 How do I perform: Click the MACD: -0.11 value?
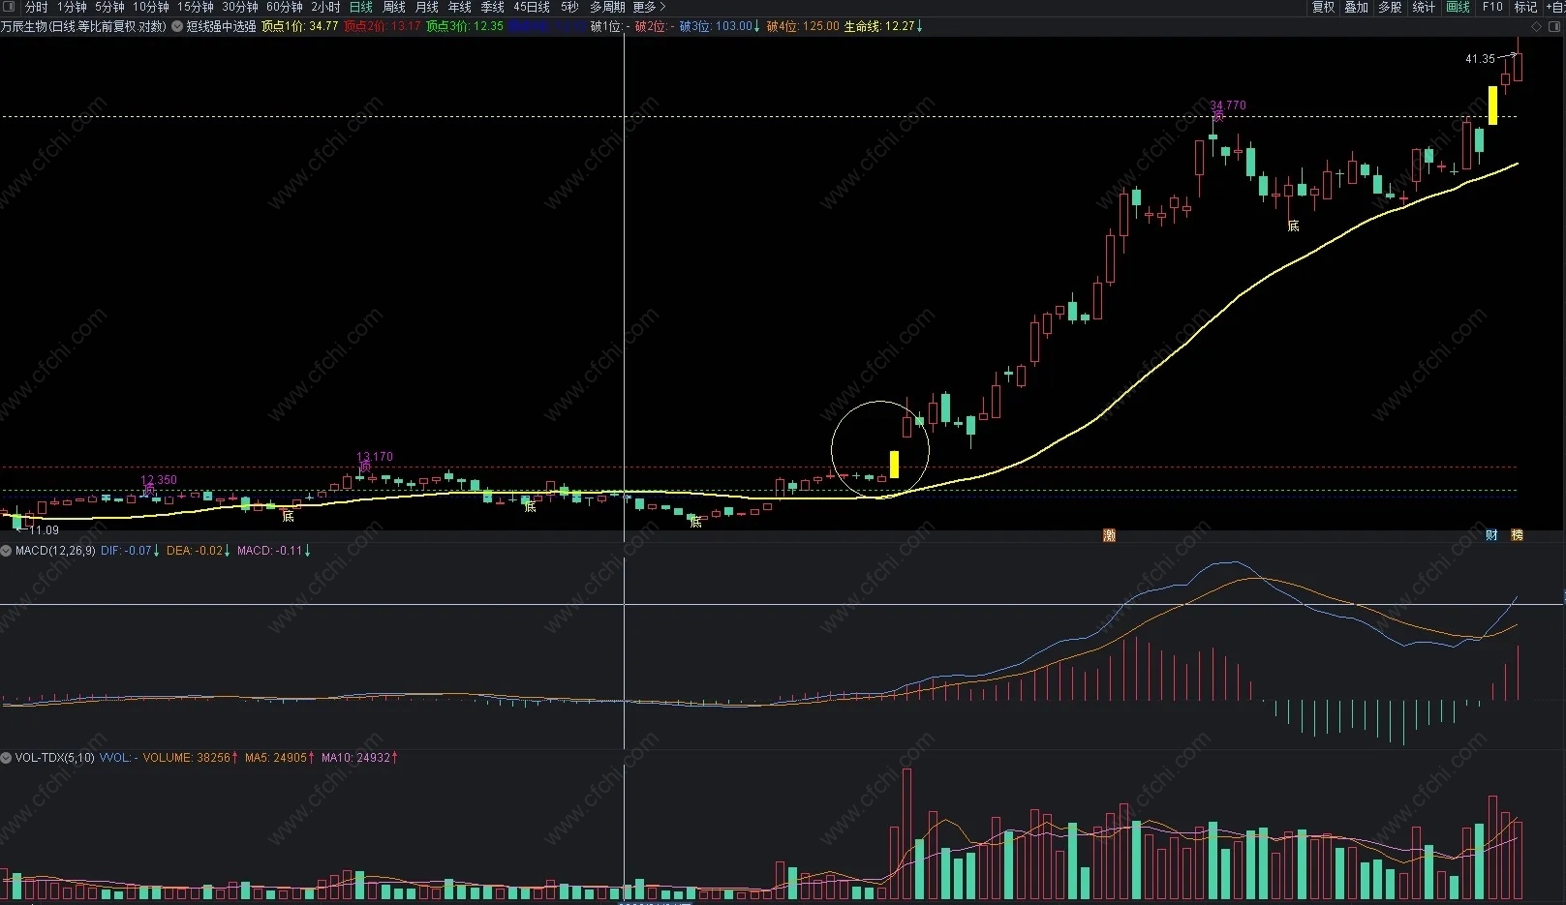click(x=274, y=551)
